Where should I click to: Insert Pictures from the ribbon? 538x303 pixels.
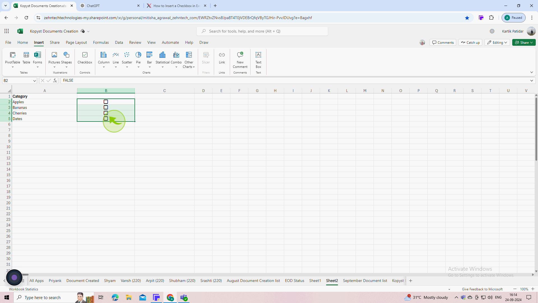pyautogui.click(x=54, y=59)
